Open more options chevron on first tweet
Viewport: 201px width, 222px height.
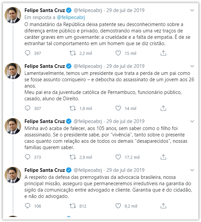pos(192,10)
